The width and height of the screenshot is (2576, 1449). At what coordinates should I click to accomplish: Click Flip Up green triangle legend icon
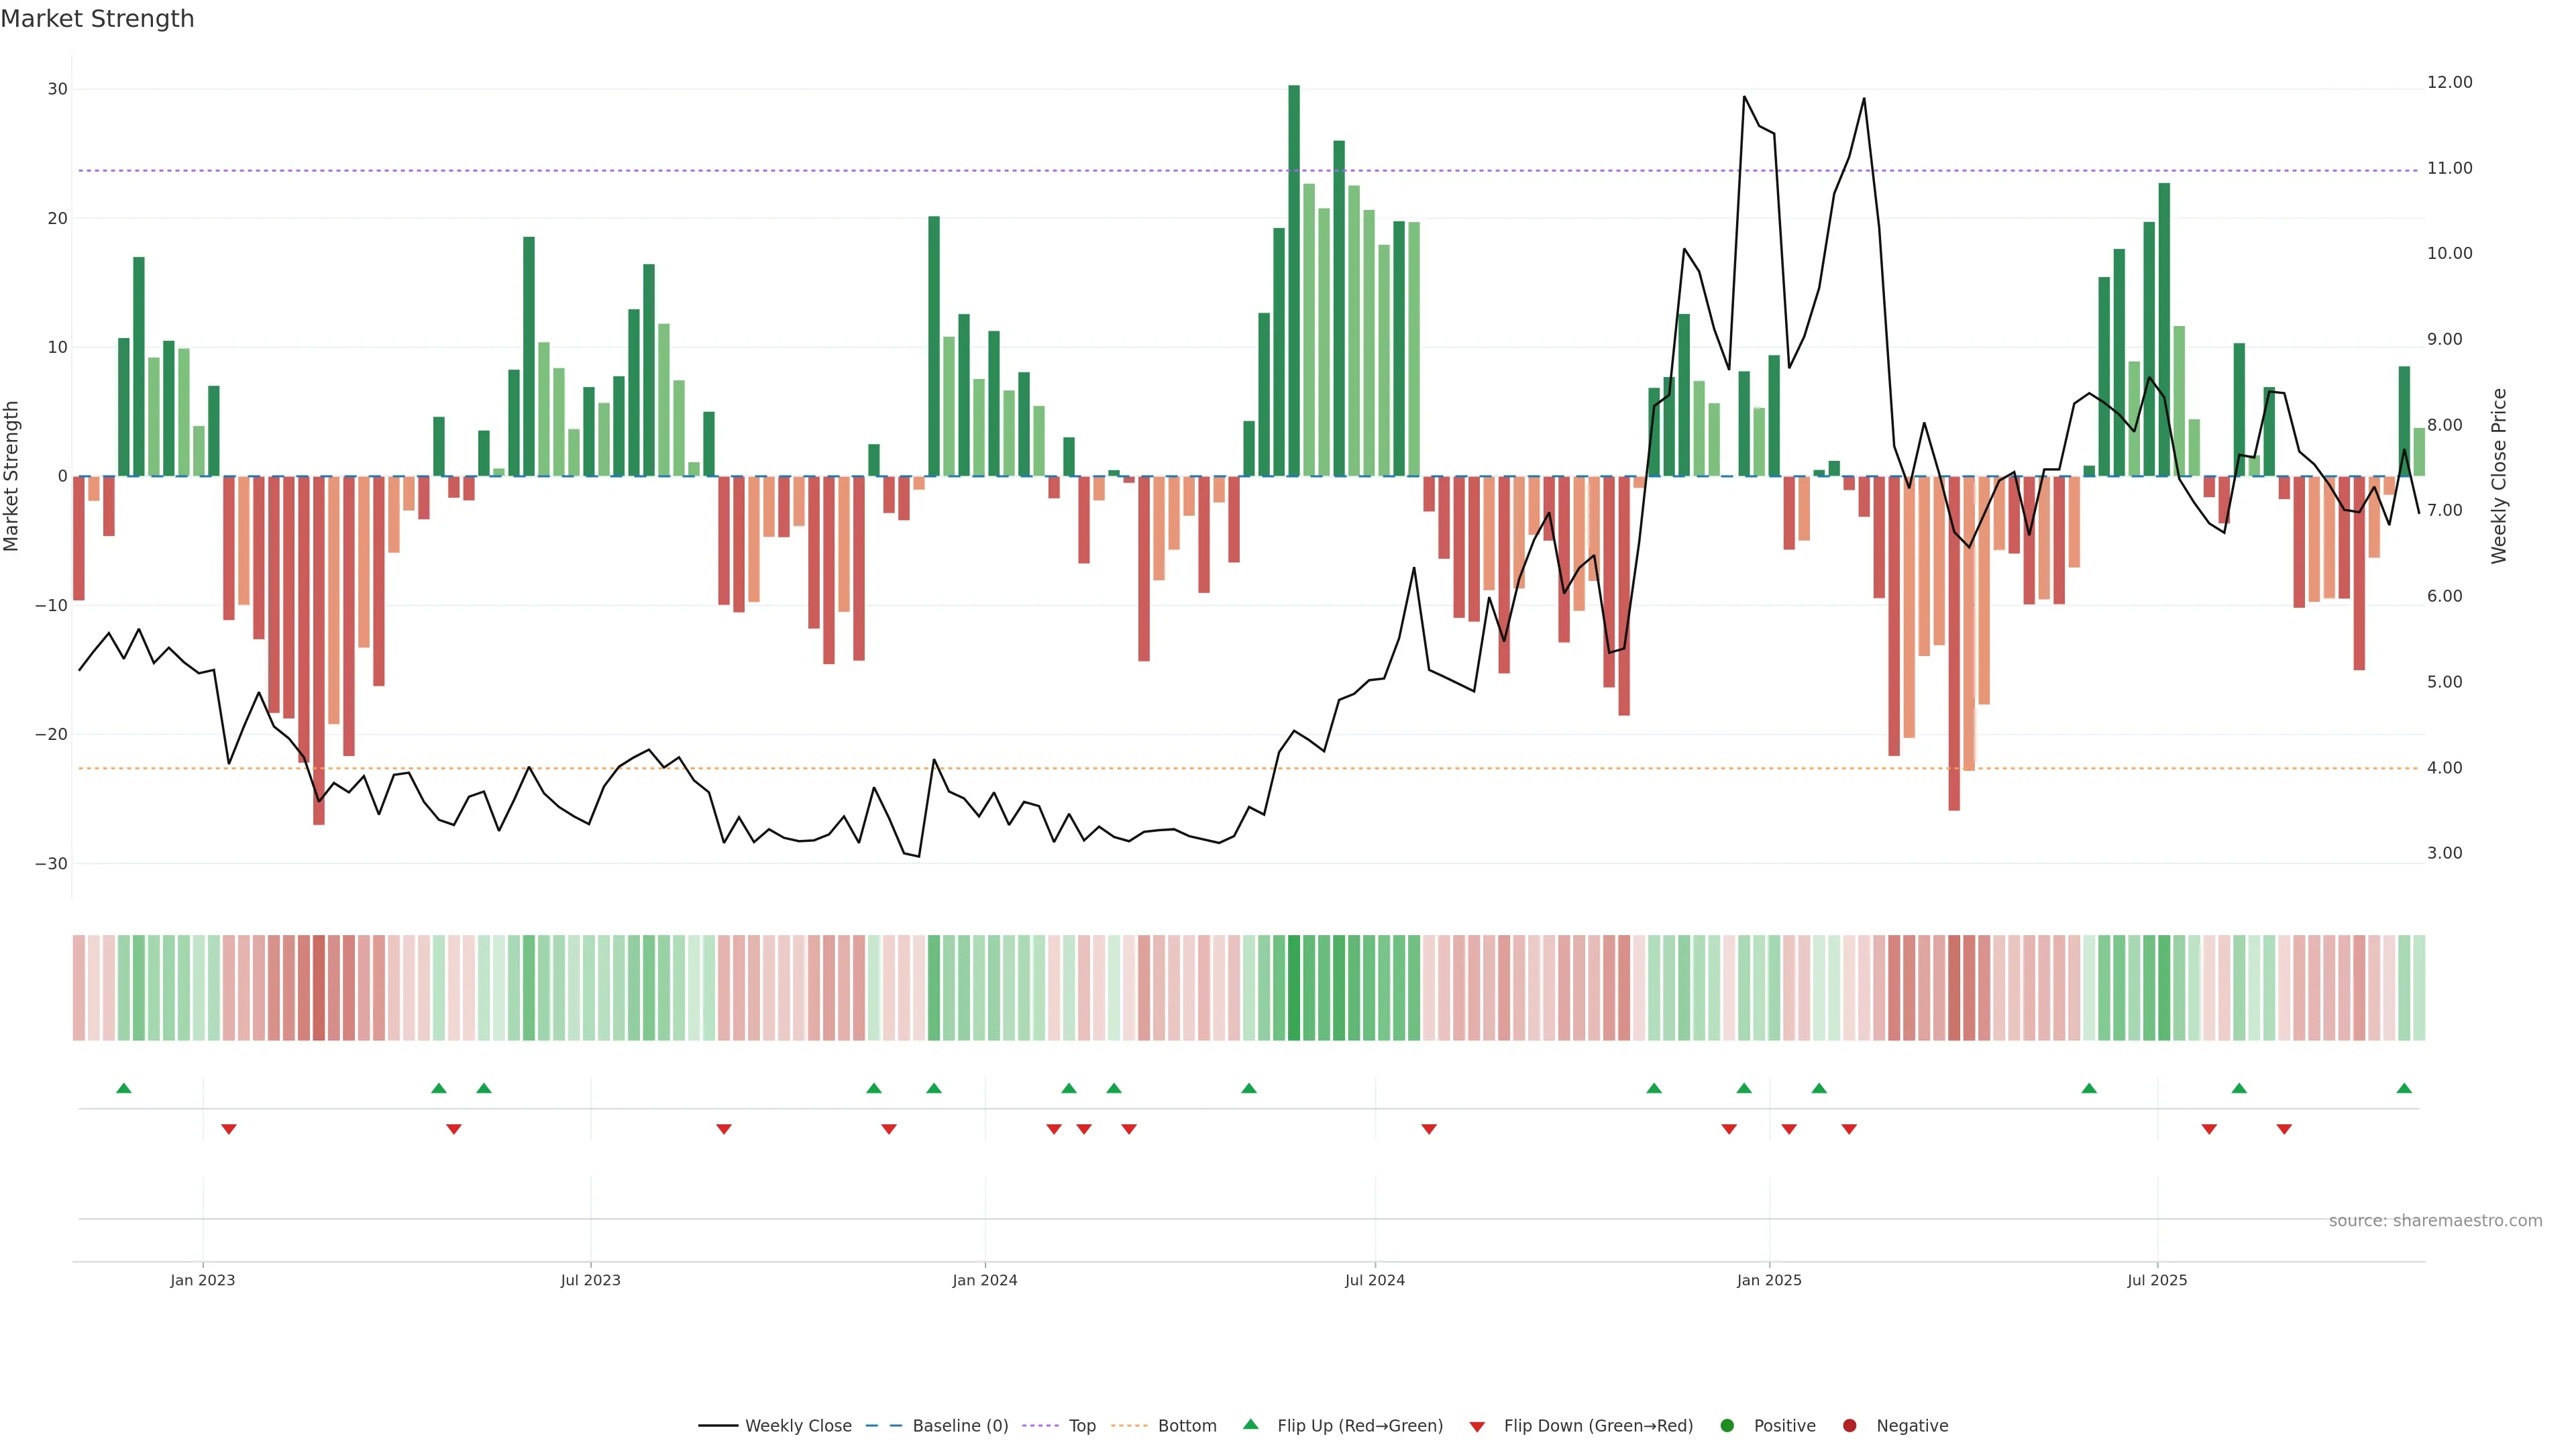point(1250,1424)
